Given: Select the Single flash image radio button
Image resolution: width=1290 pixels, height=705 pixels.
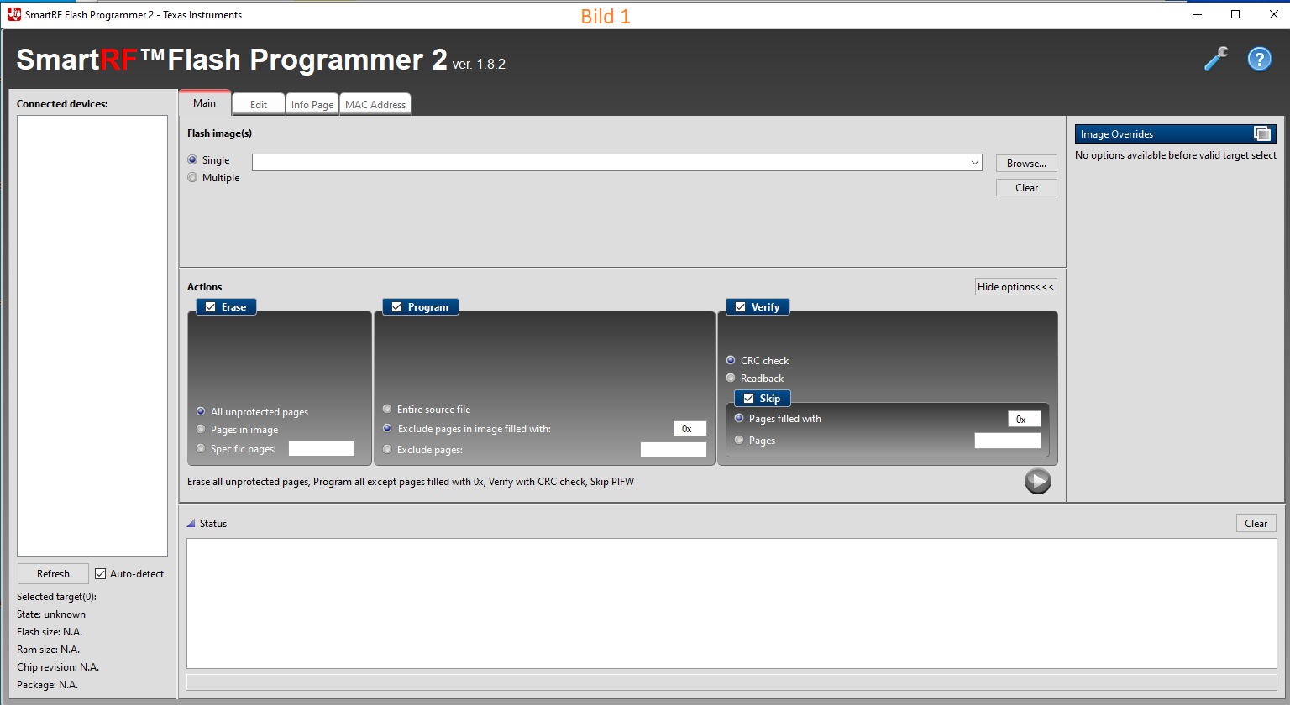Looking at the screenshot, I should pos(193,159).
